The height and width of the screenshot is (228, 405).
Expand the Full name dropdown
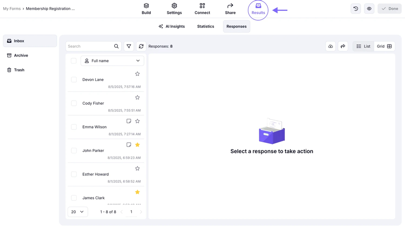click(x=112, y=61)
